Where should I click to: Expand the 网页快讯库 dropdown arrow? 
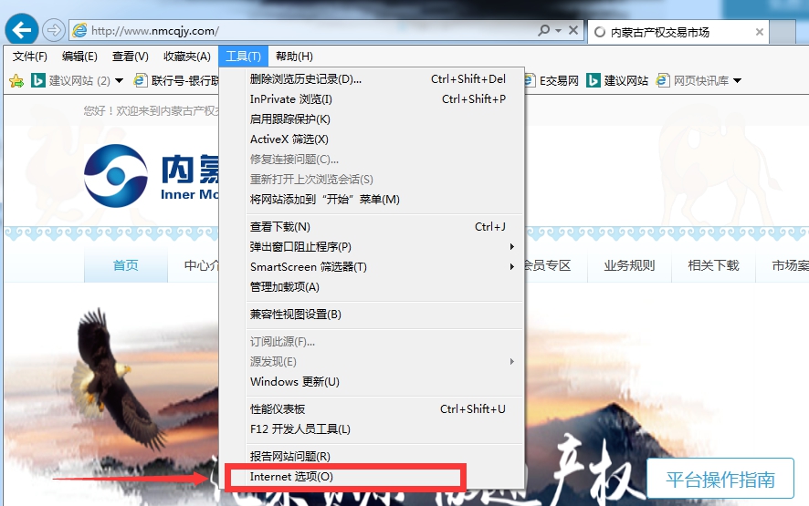pyautogui.click(x=737, y=81)
